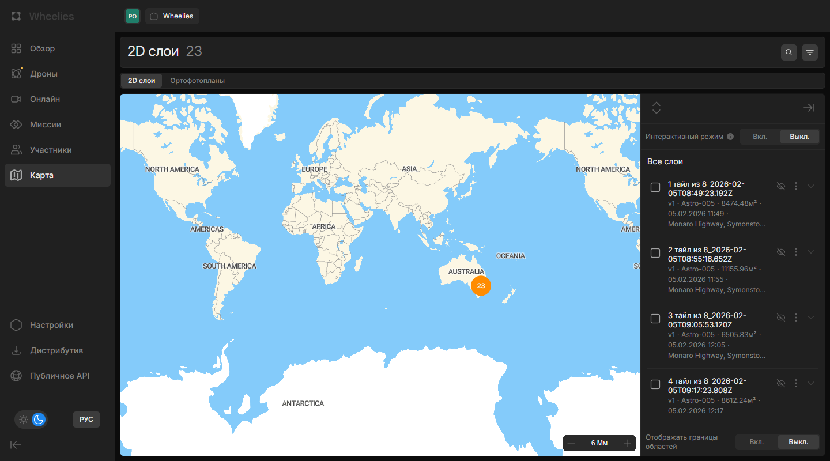The width and height of the screenshot is (830, 461).
Task: Turn on region borders display Вкл.
Action: point(756,442)
